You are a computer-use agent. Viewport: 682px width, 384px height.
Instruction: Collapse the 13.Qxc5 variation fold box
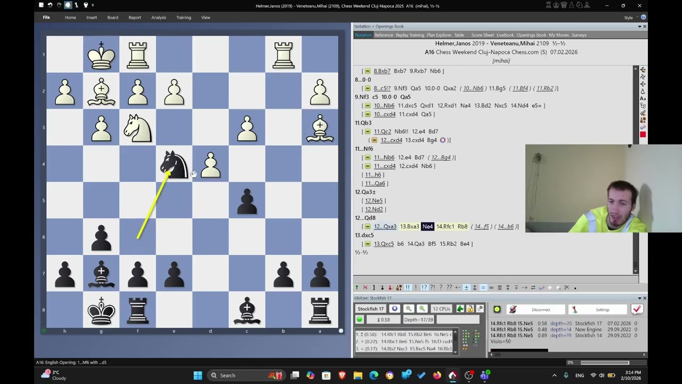[x=368, y=244]
